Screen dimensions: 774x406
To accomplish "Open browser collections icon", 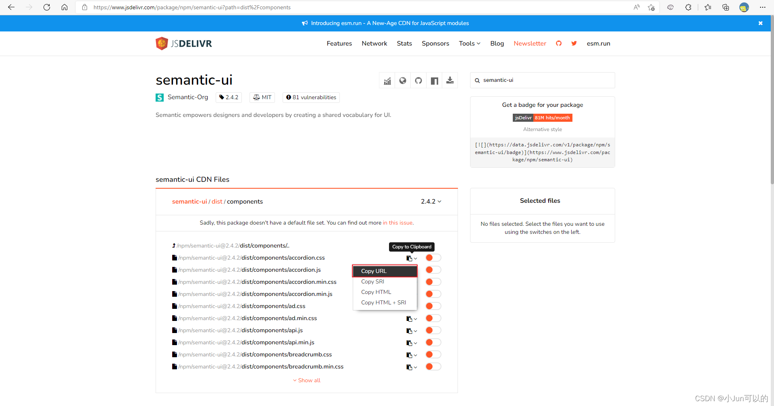I will [x=726, y=7].
